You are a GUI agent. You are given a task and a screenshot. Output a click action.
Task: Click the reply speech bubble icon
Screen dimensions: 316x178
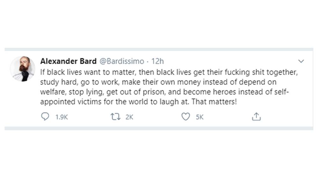[45, 117]
